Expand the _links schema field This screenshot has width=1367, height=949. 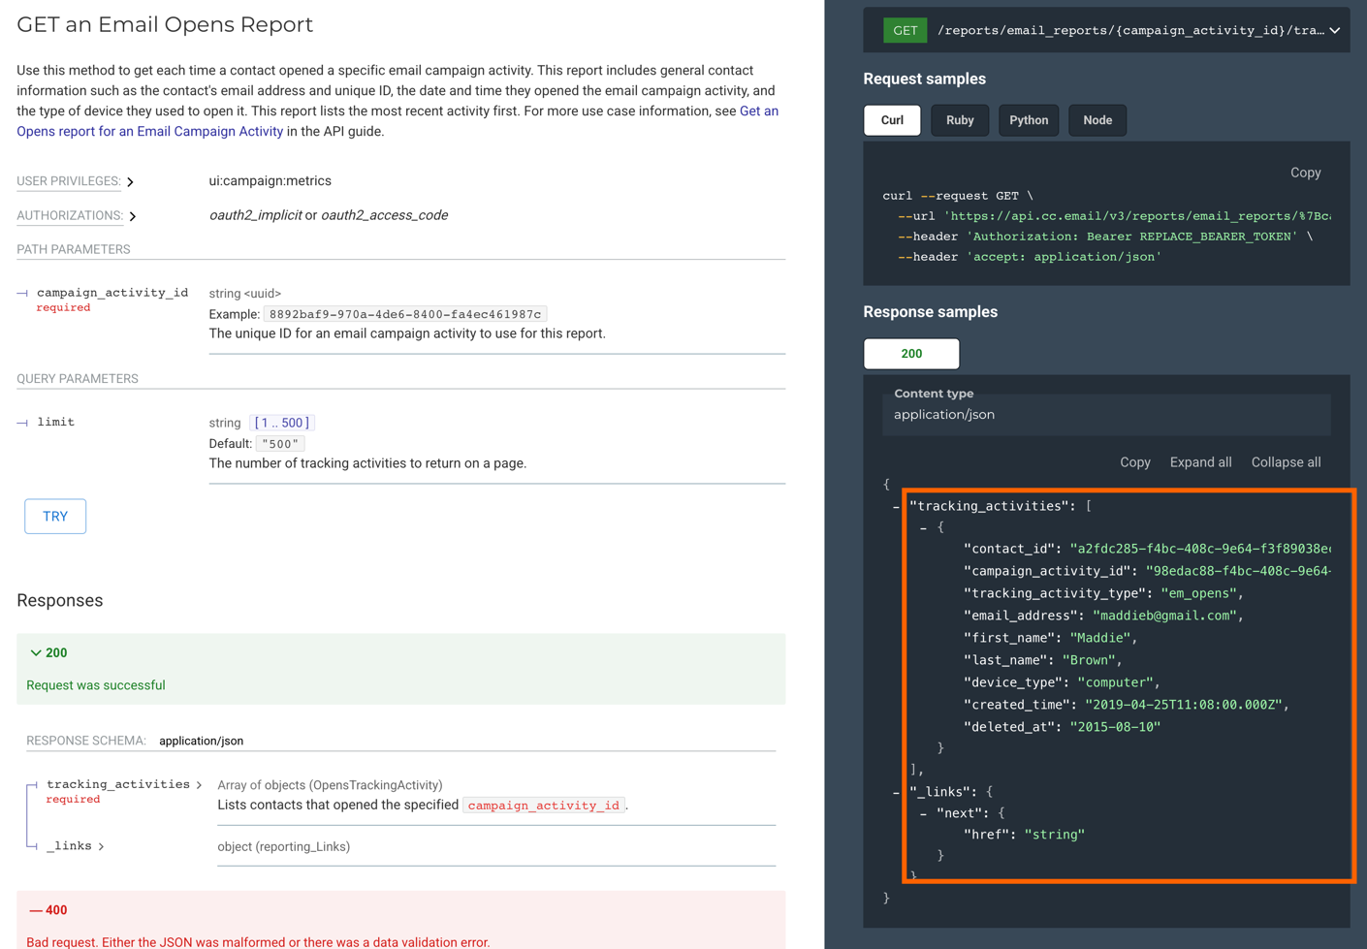point(101,846)
